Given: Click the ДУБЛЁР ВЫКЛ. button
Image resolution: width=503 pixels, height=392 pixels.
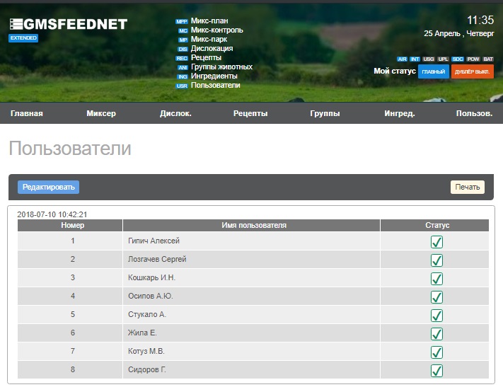Looking at the screenshot, I should pyautogui.click(x=472, y=71).
